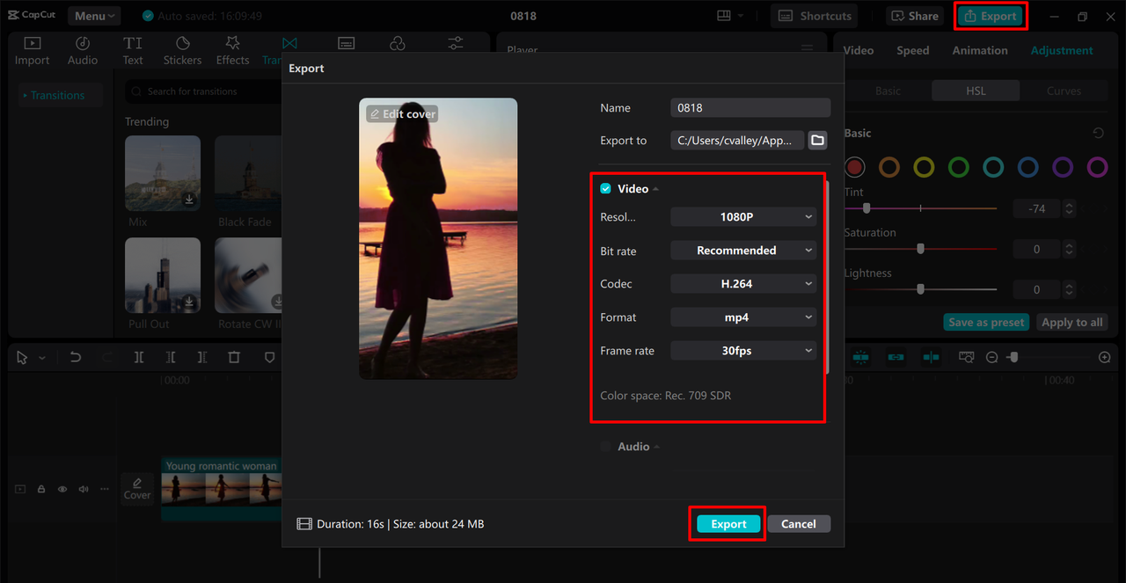This screenshot has width=1126, height=583.
Task: Reset the Basic HSL adjustments
Action: [x=1098, y=134]
